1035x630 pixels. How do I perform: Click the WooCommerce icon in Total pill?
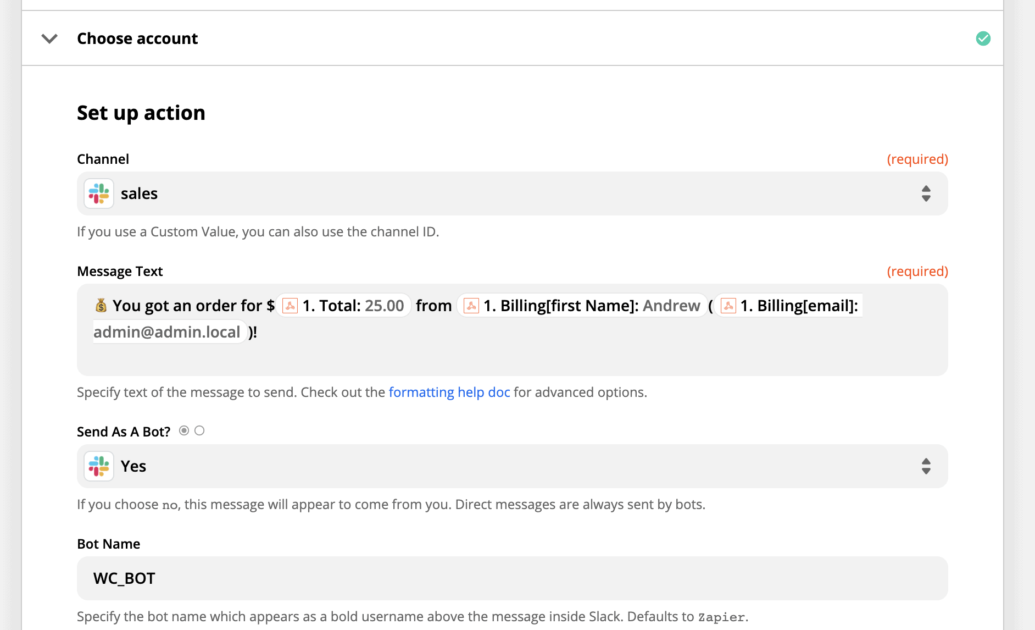coord(290,306)
